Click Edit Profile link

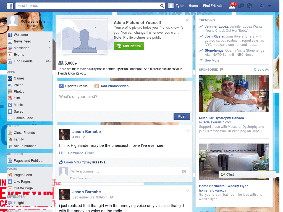point(28,26)
